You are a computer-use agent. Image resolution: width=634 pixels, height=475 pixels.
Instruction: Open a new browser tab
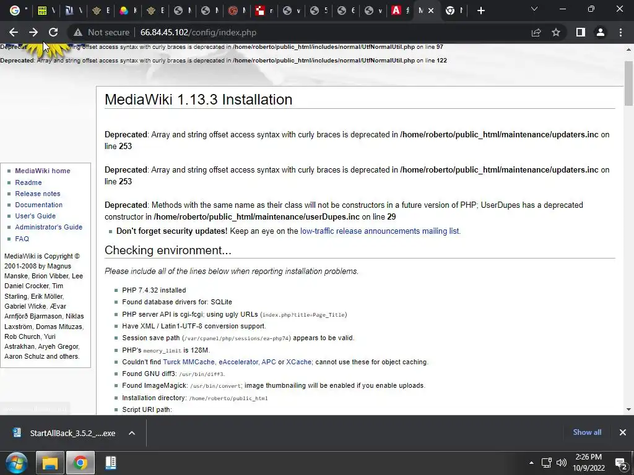[x=480, y=11]
